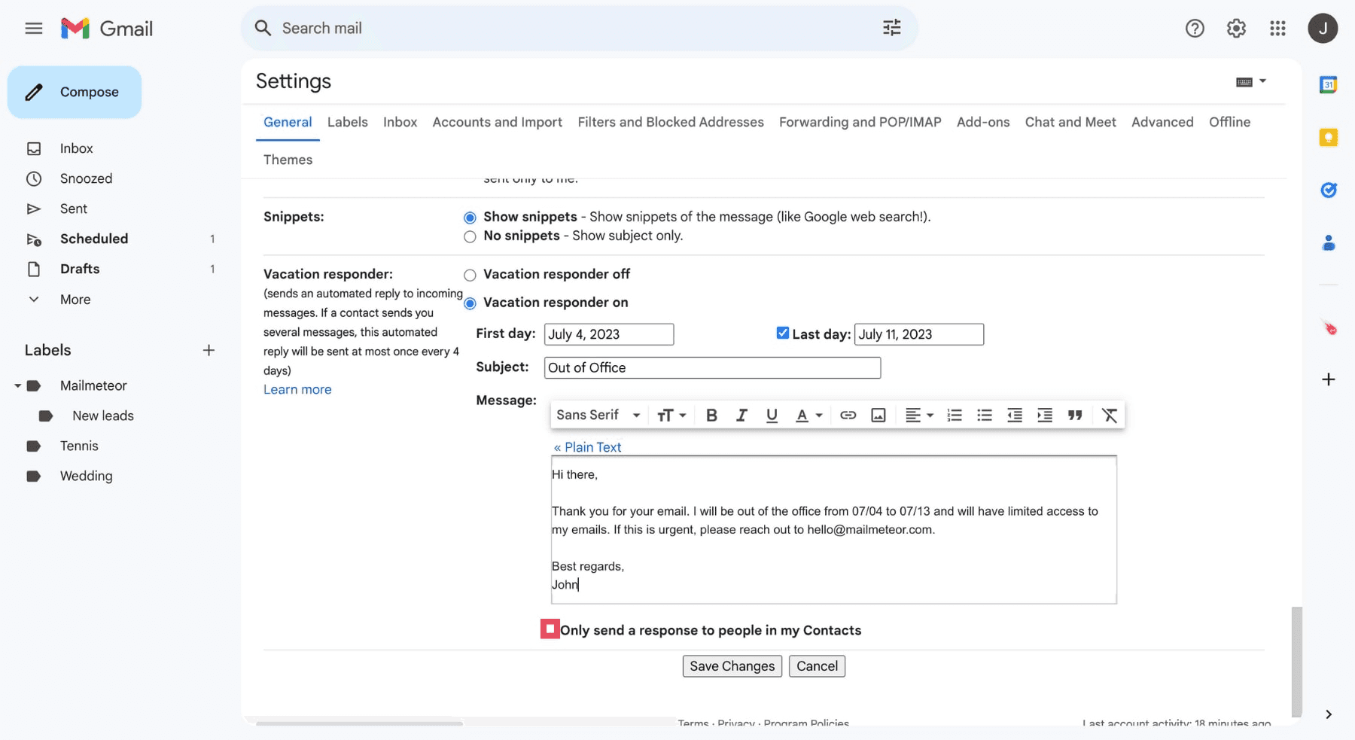The image size is (1355, 740).
Task: Open the text size dropdown
Action: pyautogui.click(x=671, y=415)
